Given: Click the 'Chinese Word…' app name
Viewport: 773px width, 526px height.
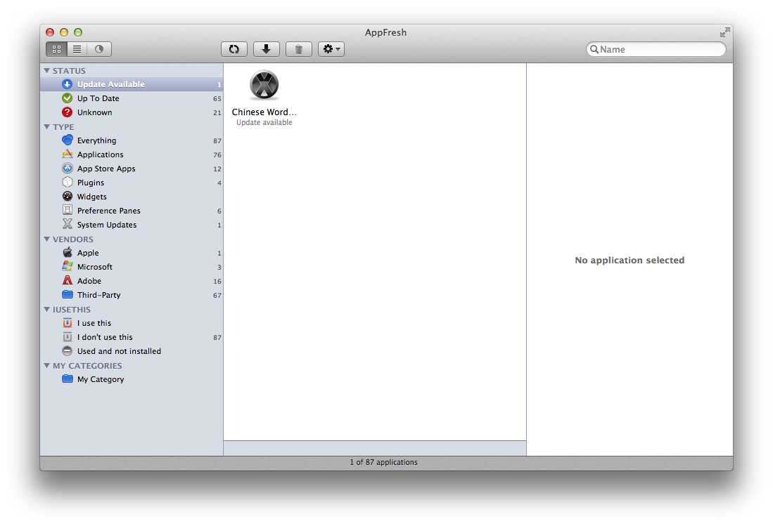Looking at the screenshot, I should point(264,112).
